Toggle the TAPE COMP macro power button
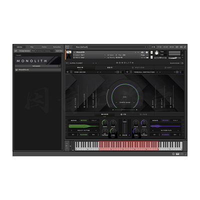The height and width of the screenshot is (200, 200). click(x=93, y=106)
